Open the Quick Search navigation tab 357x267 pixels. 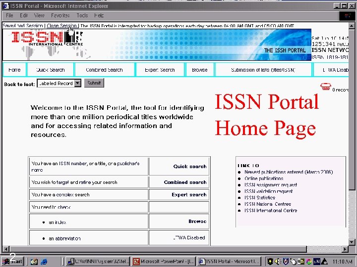(x=51, y=70)
